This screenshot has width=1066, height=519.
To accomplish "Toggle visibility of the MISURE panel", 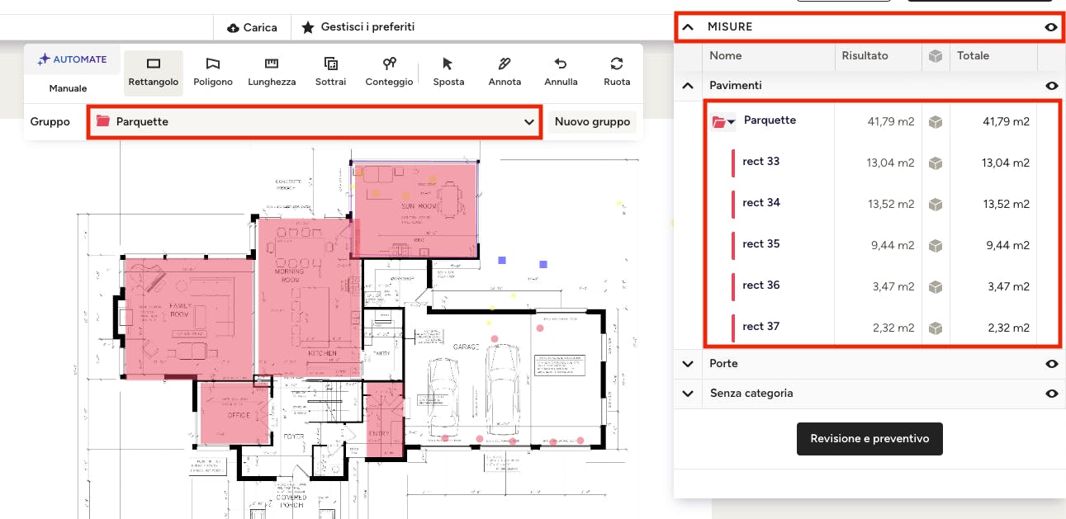I will pyautogui.click(x=1051, y=27).
